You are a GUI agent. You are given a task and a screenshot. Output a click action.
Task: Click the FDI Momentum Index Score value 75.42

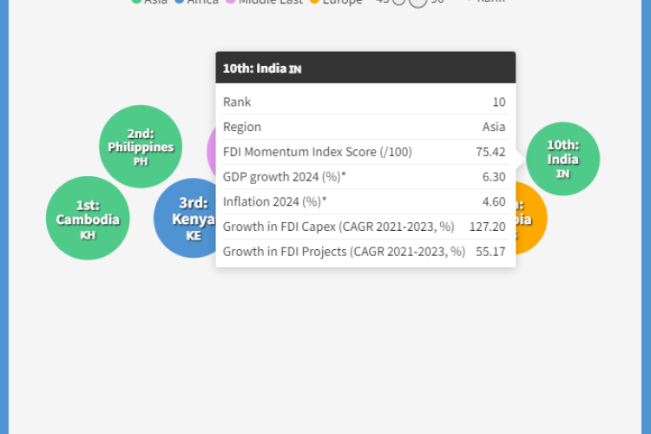(490, 152)
